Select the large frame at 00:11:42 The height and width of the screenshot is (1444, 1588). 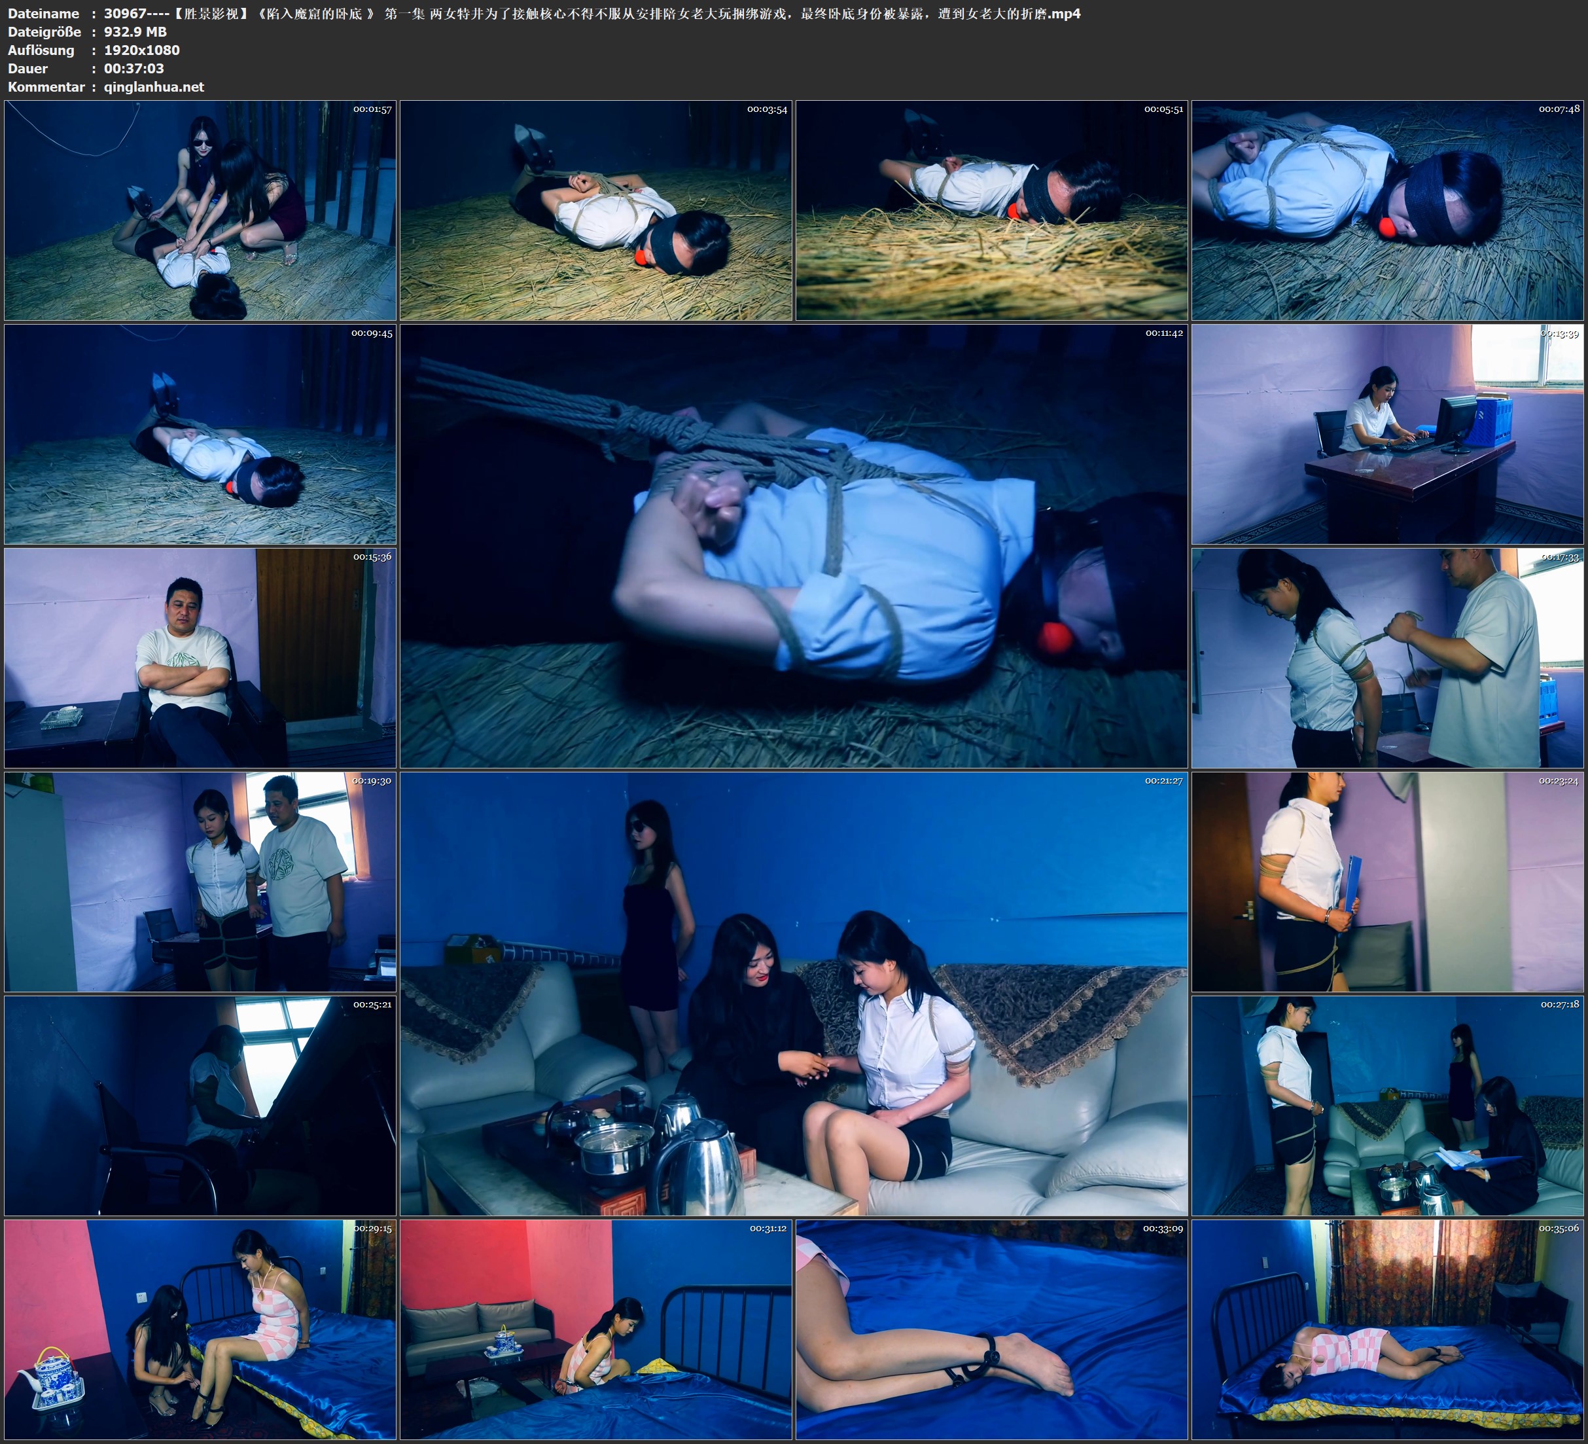tap(793, 545)
